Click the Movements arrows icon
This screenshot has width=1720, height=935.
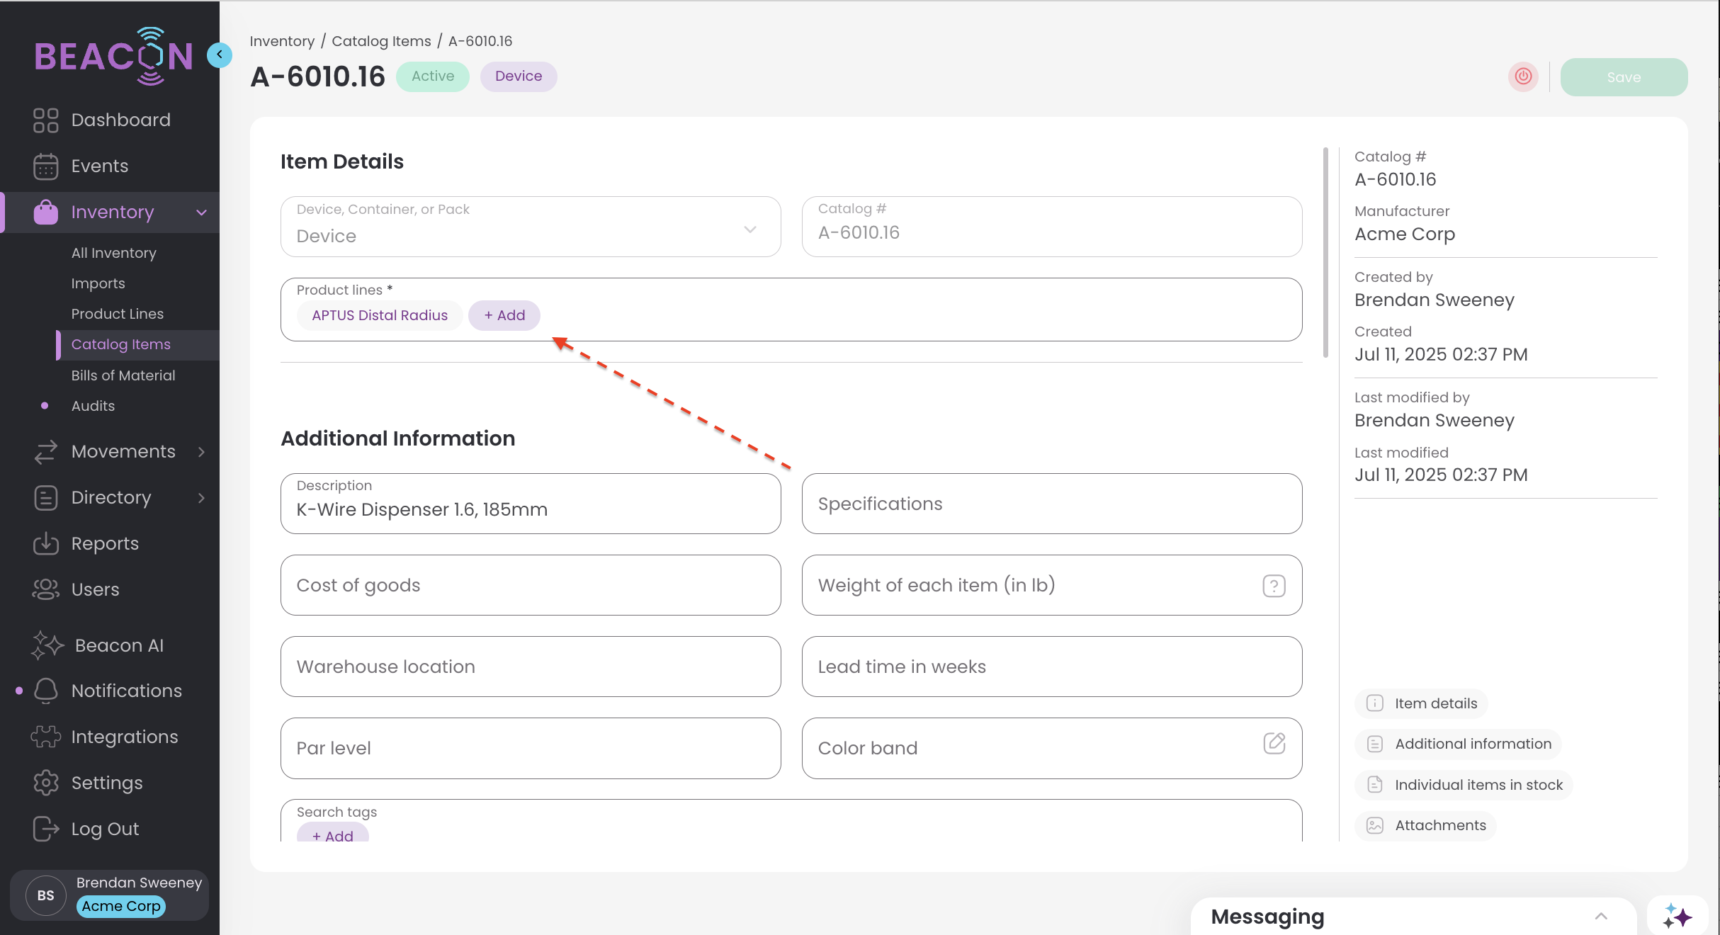pos(45,452)
